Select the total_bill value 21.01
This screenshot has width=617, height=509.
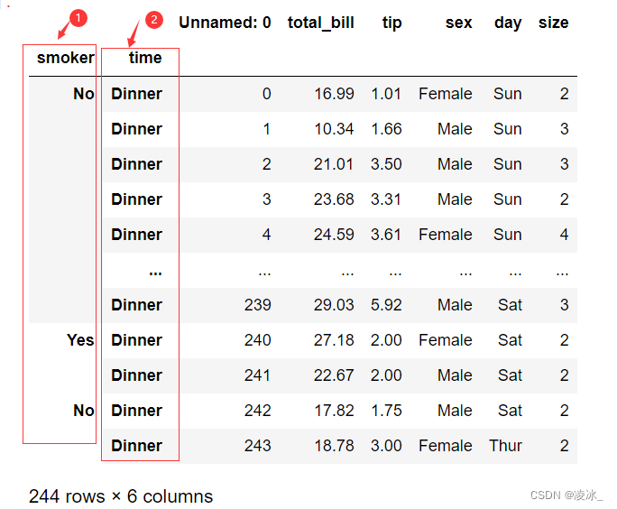point(334,163)
